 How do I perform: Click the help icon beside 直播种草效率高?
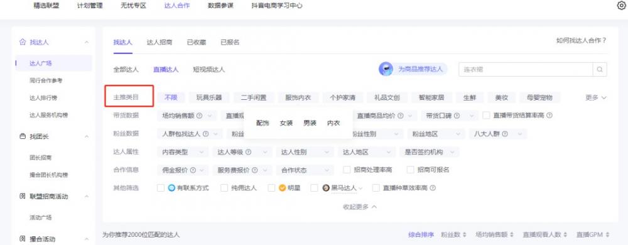click(x=433, y=188)
